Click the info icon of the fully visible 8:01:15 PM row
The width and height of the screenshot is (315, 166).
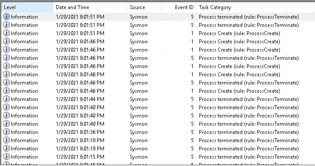tap(6, 157)
